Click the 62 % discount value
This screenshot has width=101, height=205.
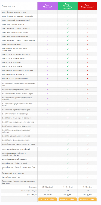[68, 191]
